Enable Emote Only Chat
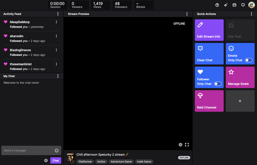This screenshot has height=165, width=257. 248,60
